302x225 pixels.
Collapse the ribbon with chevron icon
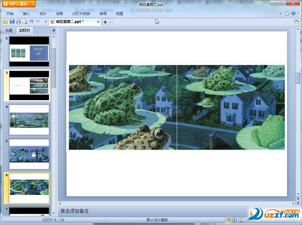click(281, 13)
